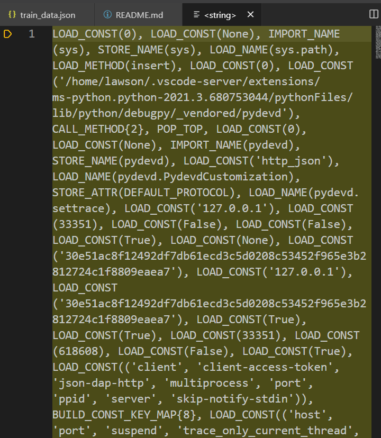The height and width of the screenshot is (438, 381).
Task: Click the text 'trace_only_current_thread'
Action: point(265,431)
